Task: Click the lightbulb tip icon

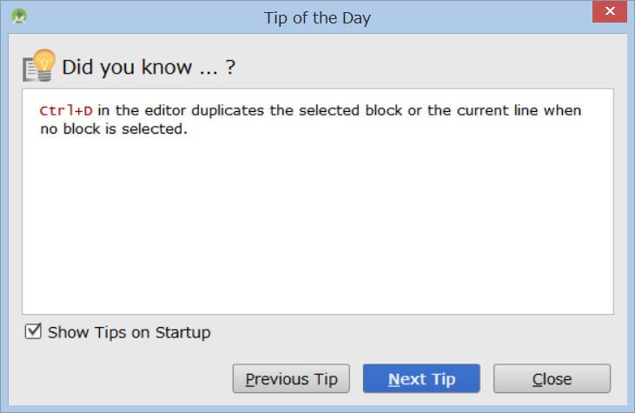Action: pyautogui.click(x=40, y=65)
